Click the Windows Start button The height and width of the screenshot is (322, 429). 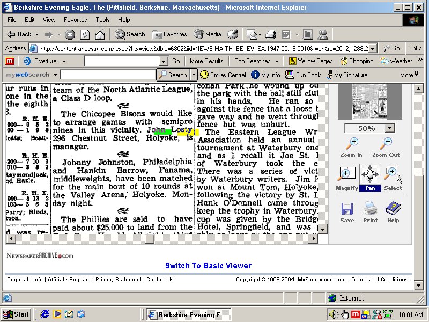pos(17,314)
